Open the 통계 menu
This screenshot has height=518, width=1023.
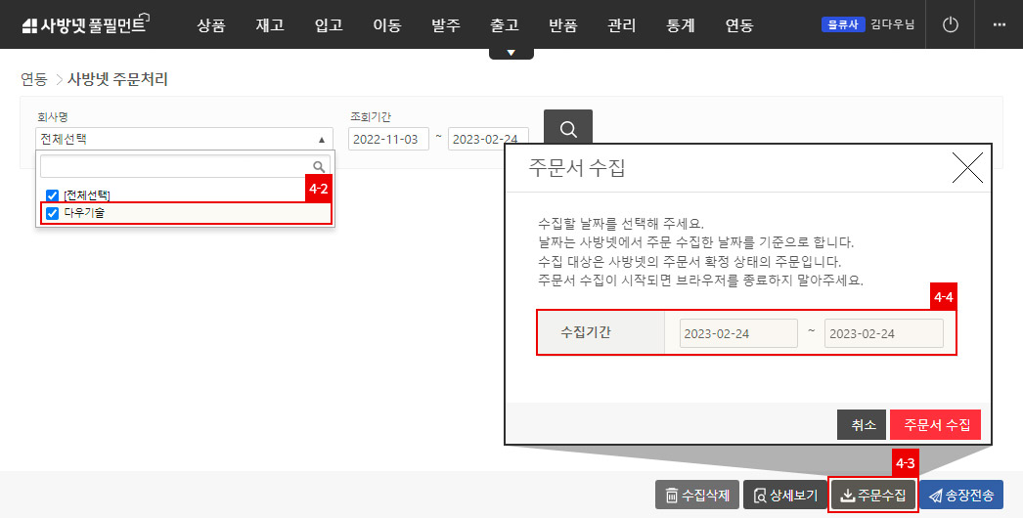[680, 25]
